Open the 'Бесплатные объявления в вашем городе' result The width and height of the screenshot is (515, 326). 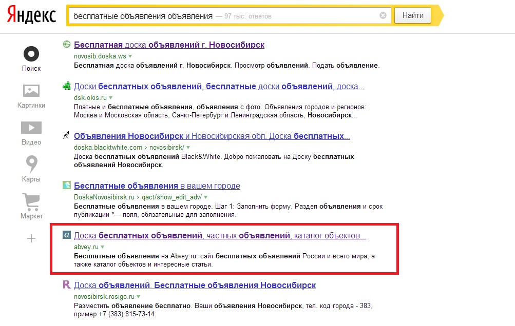coord(157,186)
